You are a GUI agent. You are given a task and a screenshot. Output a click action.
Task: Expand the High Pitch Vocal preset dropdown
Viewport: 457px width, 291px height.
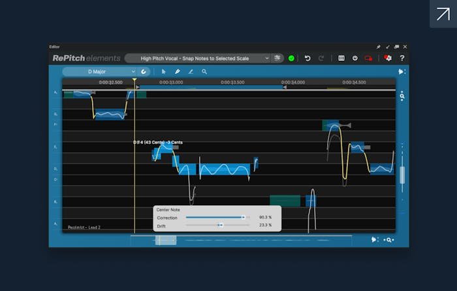click(x=197, y=58)
